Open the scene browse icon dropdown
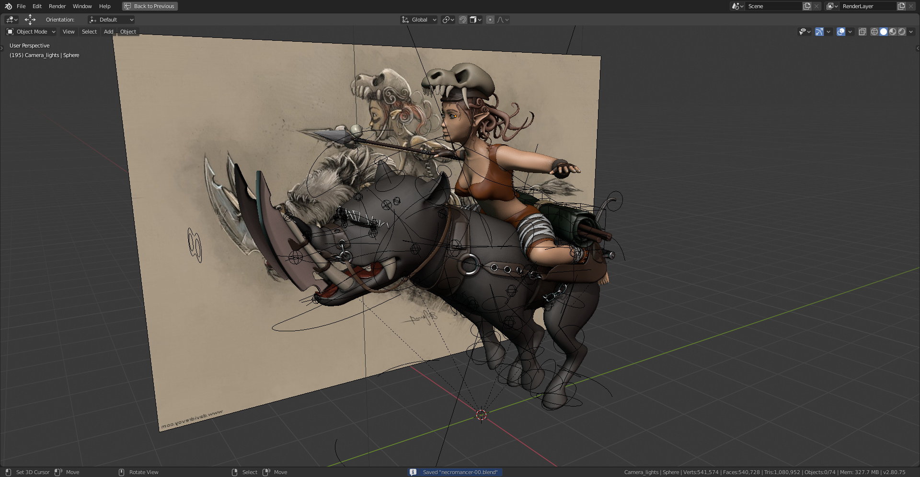 737,6
